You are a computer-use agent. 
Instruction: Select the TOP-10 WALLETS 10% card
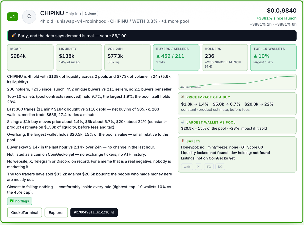pyautogui.click(x=273, y=57)
